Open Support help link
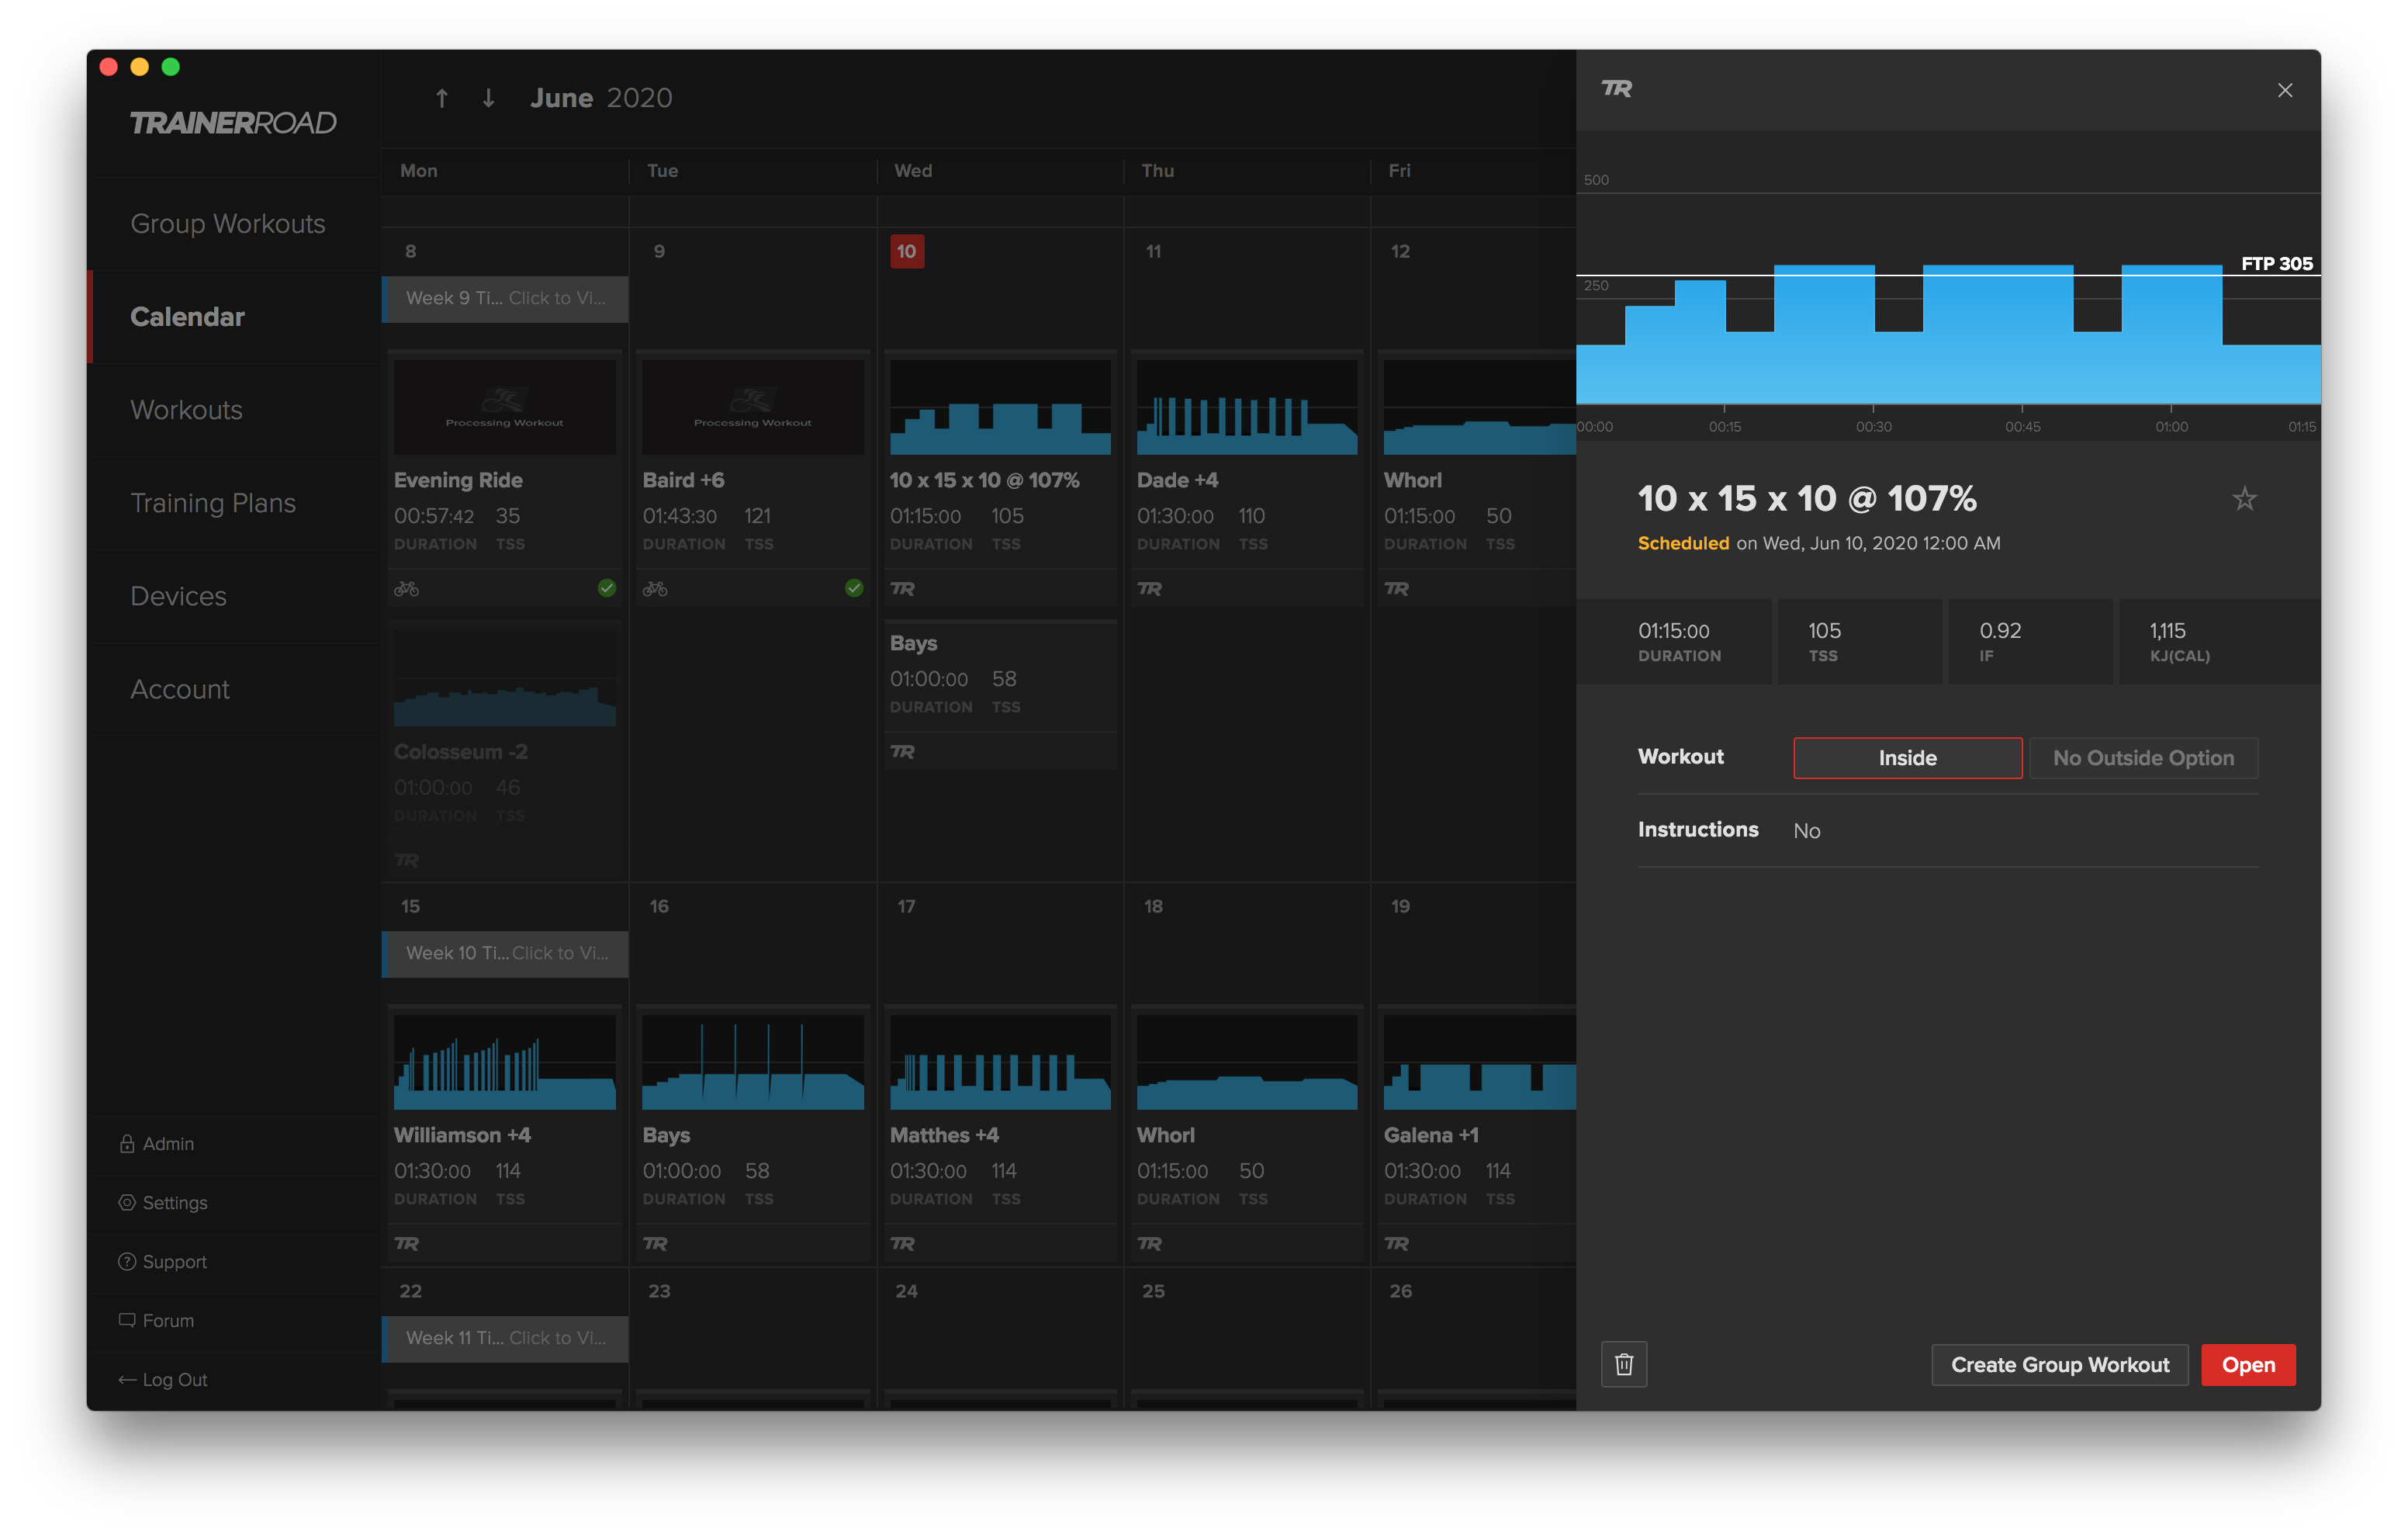The height and width of the screenshot is (1535, 2408). point(163,1262)
